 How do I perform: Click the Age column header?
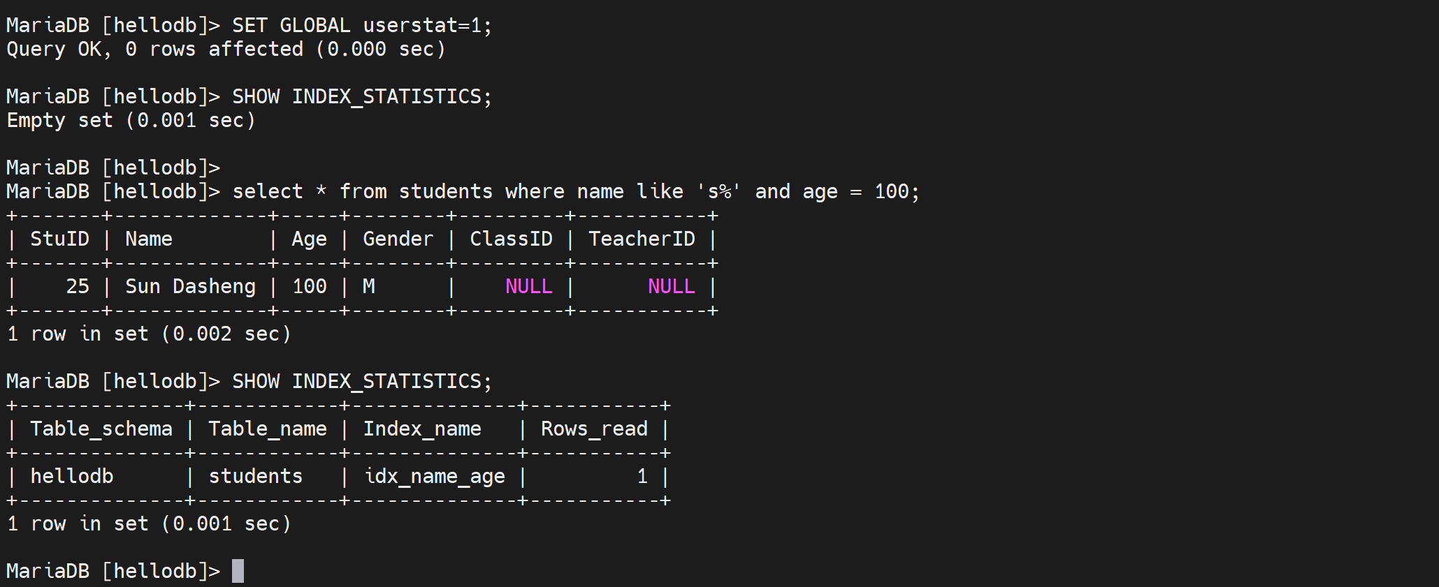pos(309,239)
